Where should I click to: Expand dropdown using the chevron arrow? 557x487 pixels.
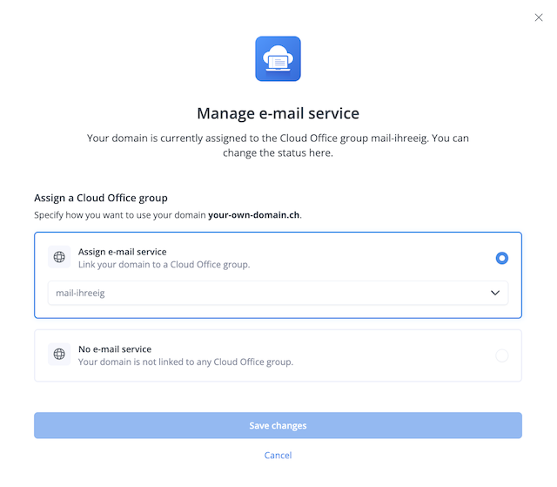495,293
